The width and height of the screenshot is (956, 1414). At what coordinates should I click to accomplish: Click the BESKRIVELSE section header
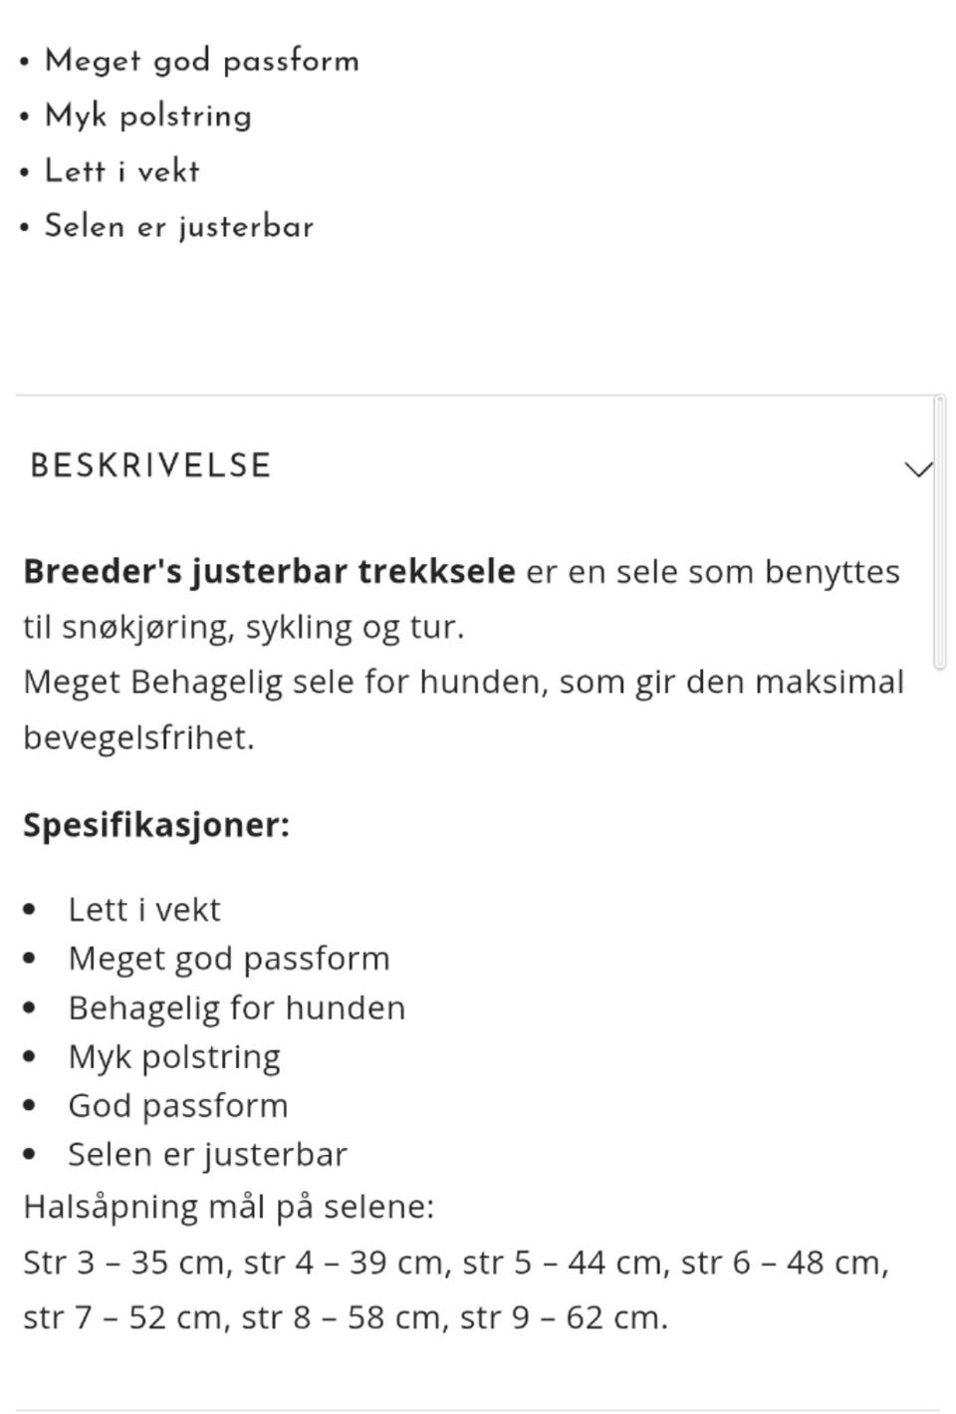tap(149, 464)
